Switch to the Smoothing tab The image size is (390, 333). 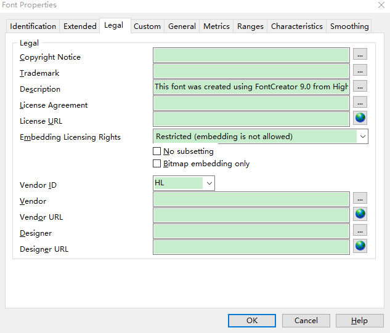click(x=349, y=26)
